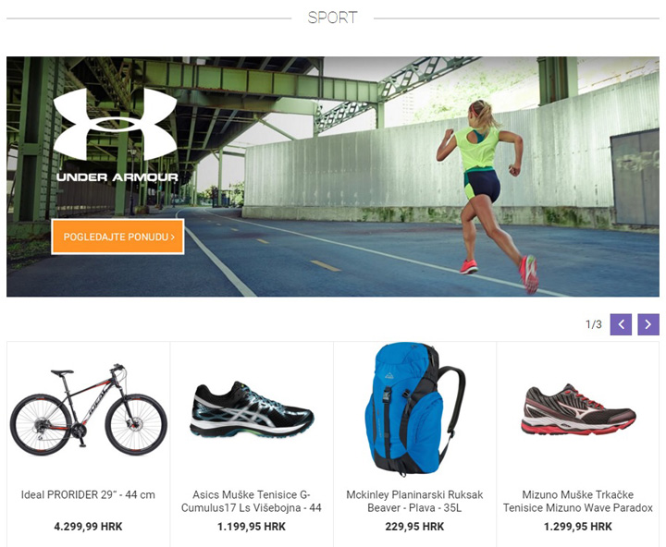The width and height of the screenshot is (666, 547).
Task: Click the 229,95 HRK price
Action: (414, 527)
